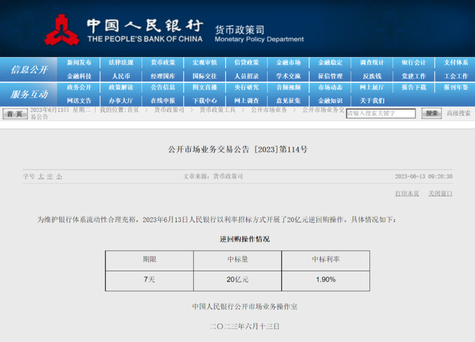
Task: Open 征信管理 navigation item
Action: pos(330,76)
